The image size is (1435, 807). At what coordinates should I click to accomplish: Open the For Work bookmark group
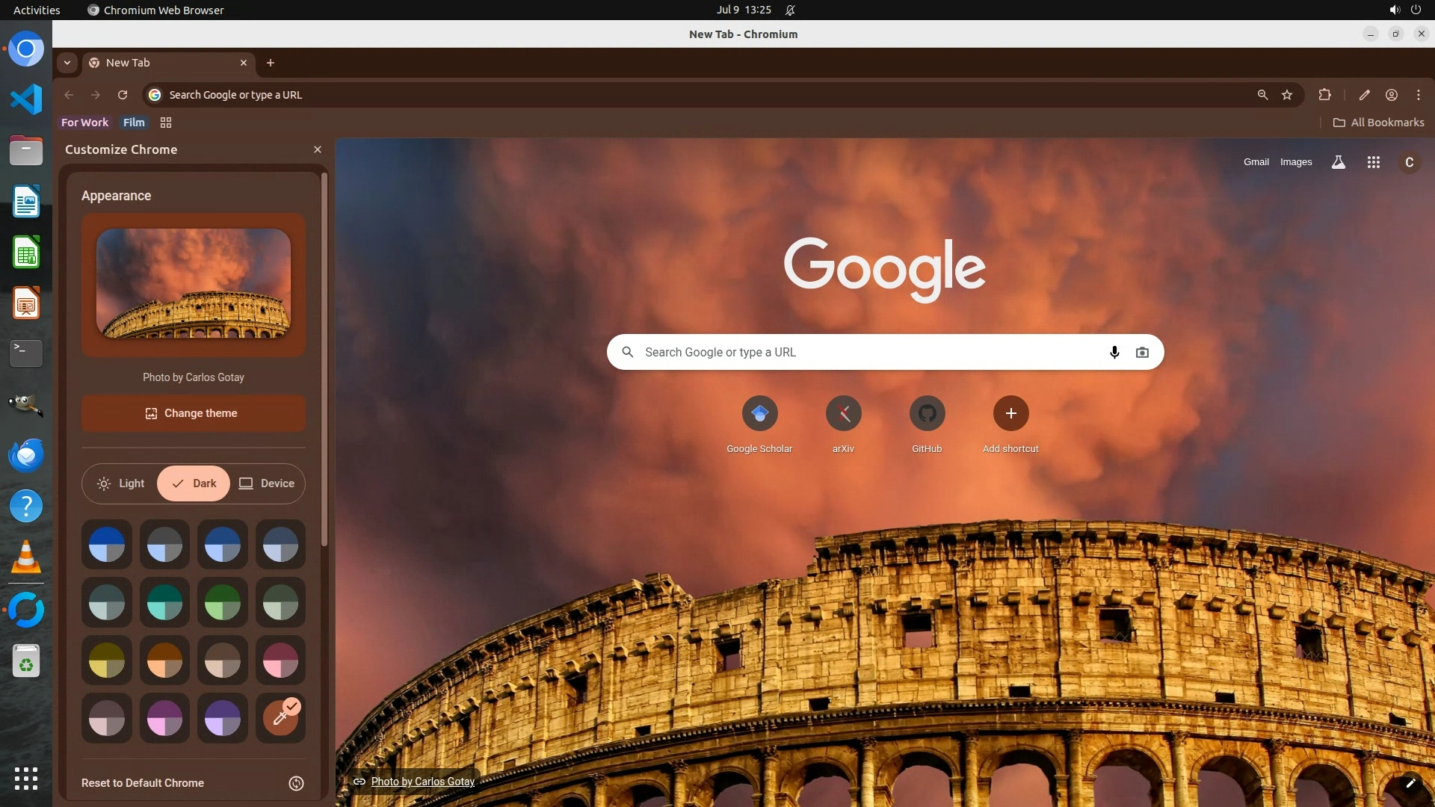point(84,123)
